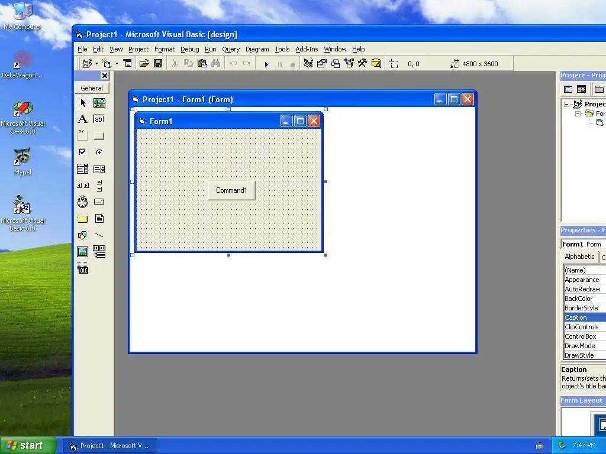
Task: Select the Data control tool
Action: click(99, 252)
